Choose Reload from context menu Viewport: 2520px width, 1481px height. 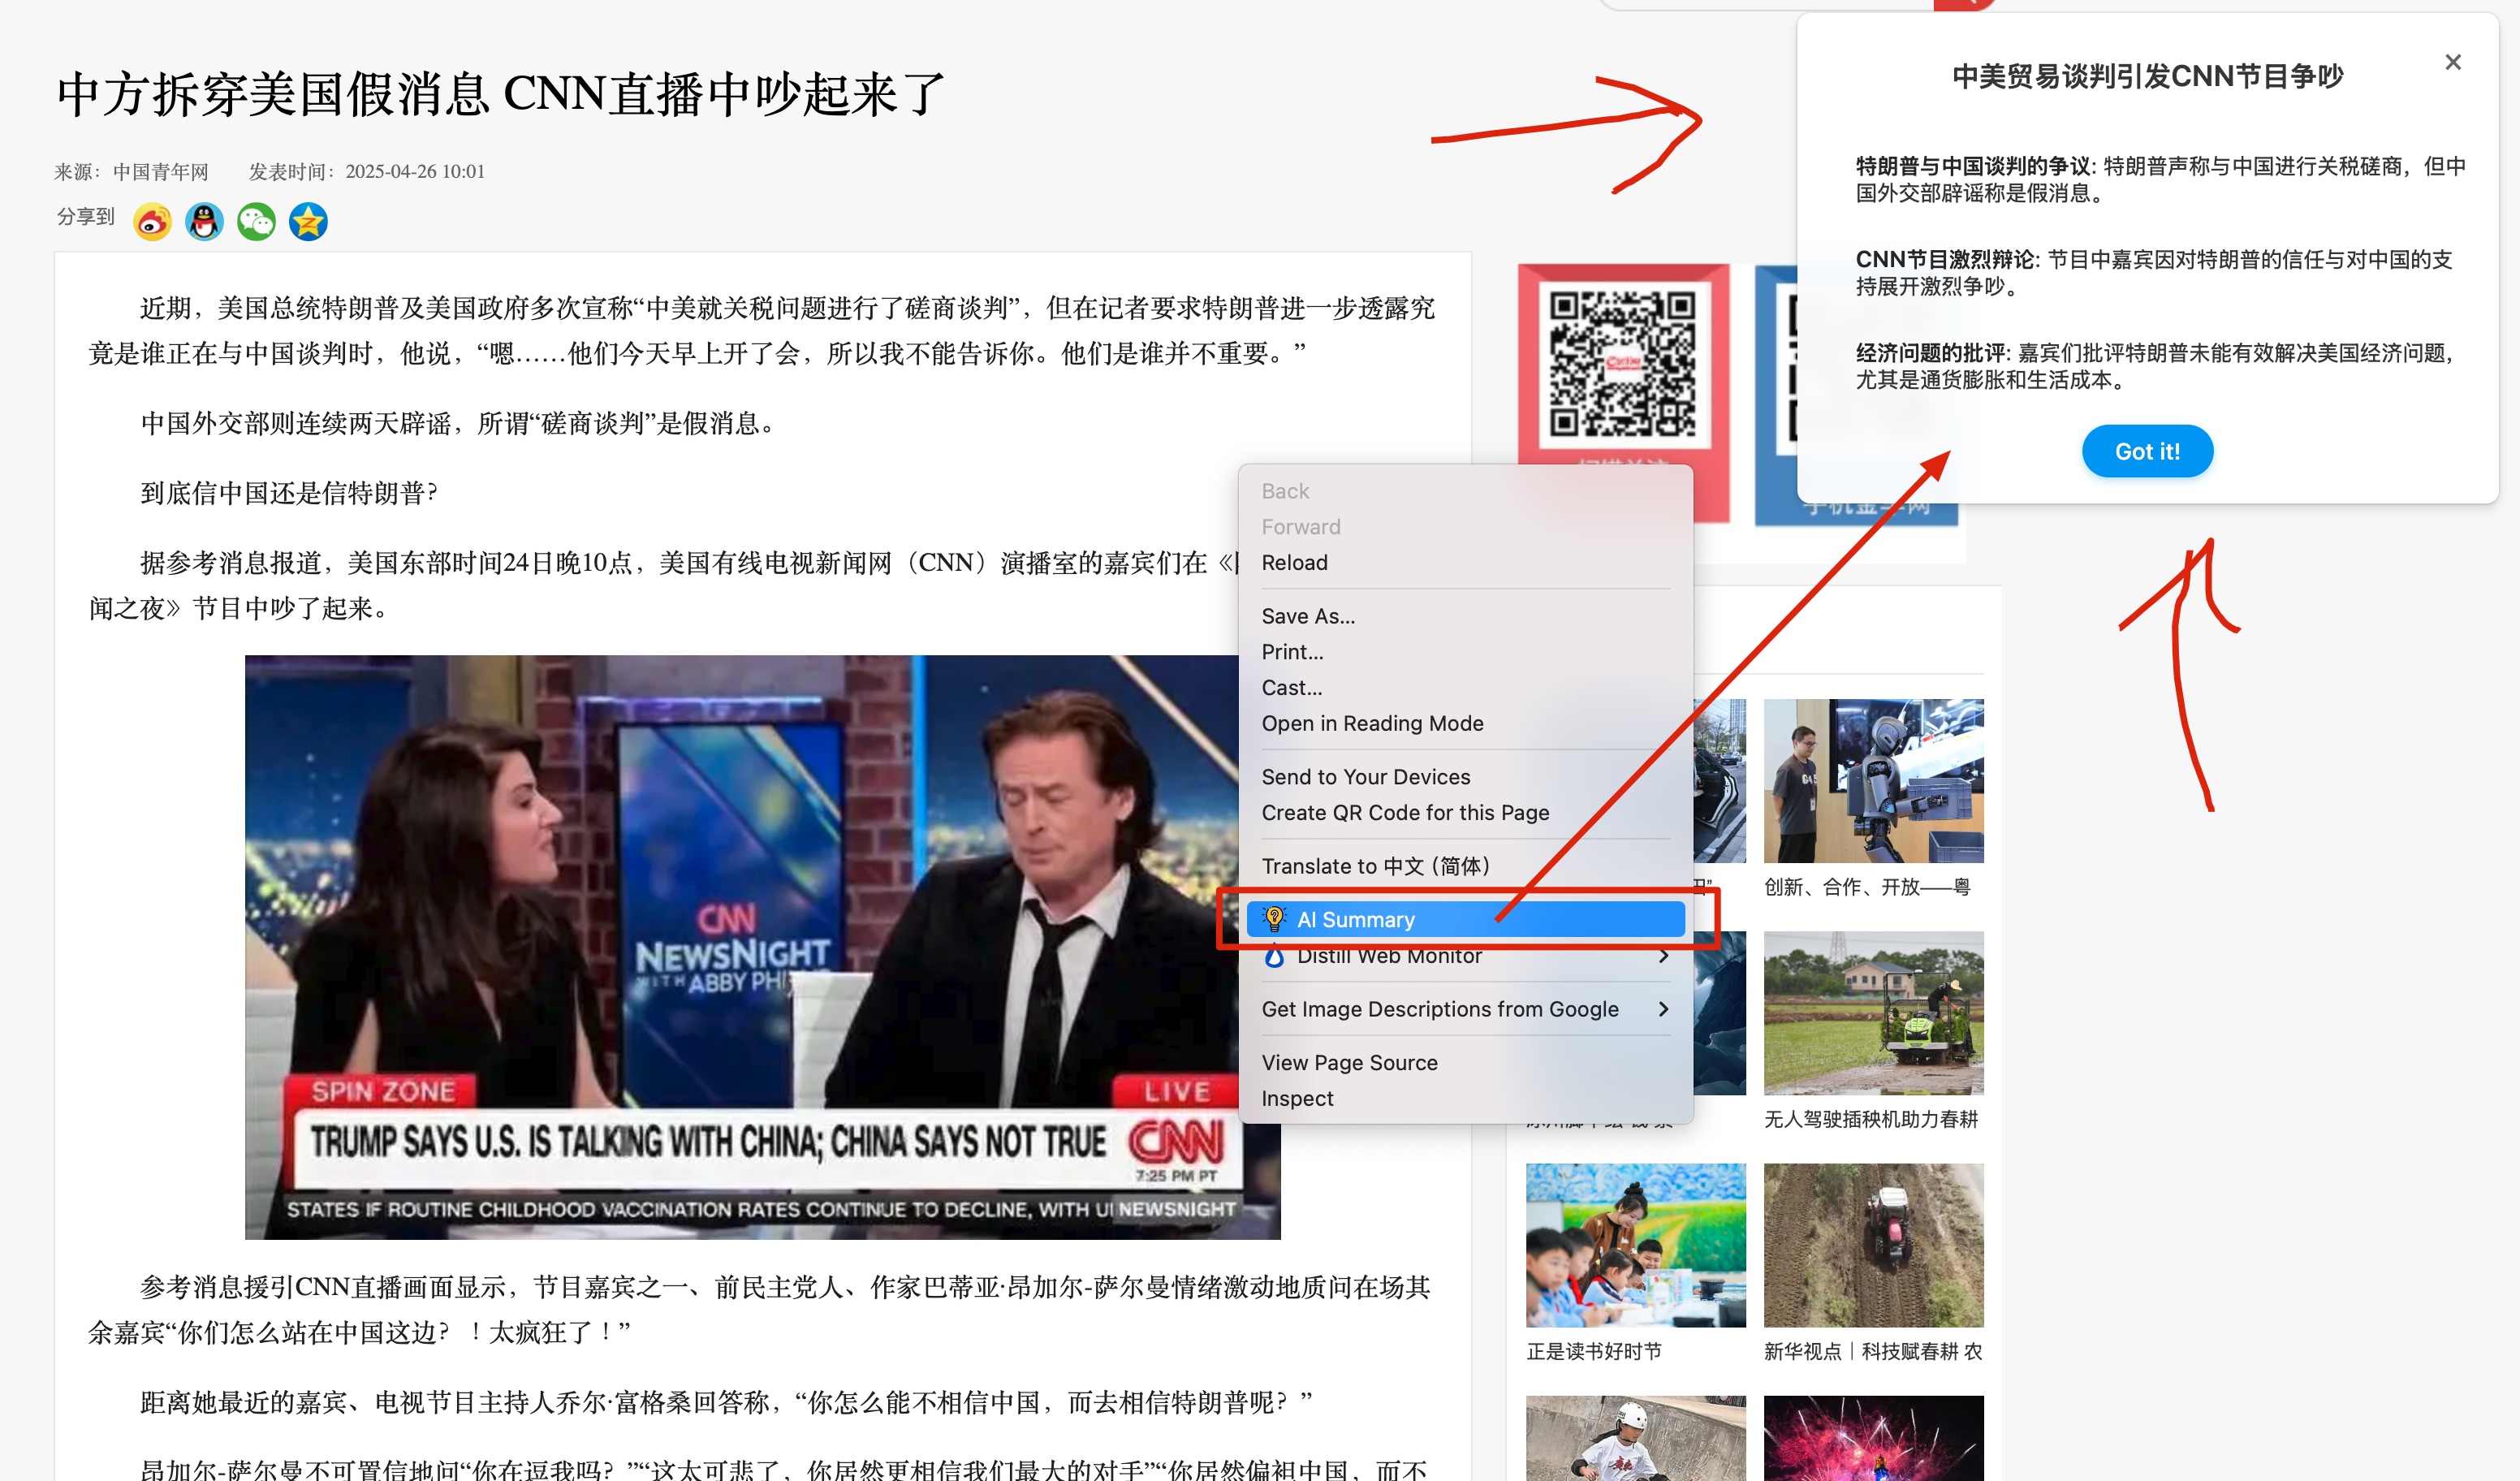tap(1465, 562)
